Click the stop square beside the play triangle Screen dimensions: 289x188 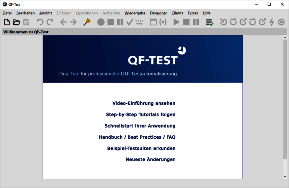pyautogui.click(x=186, y=22)
